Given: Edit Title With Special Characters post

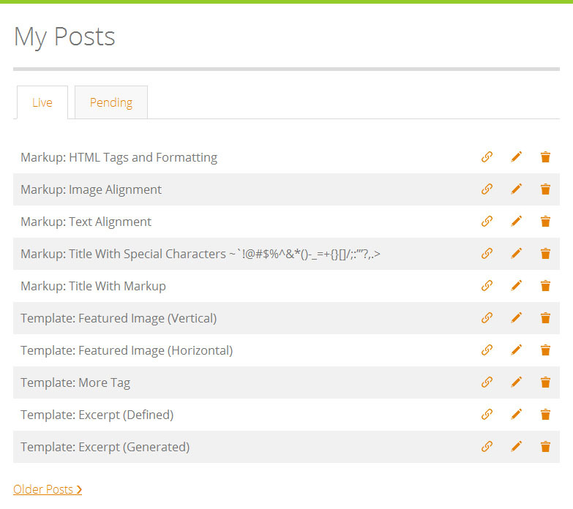Looking at the screenshot, I should pos(517,254).
